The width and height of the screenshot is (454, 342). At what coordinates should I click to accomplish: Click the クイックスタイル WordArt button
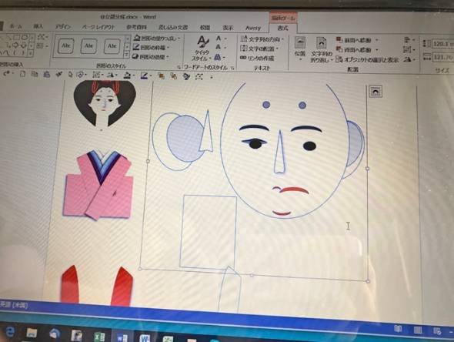coord(202,48)
